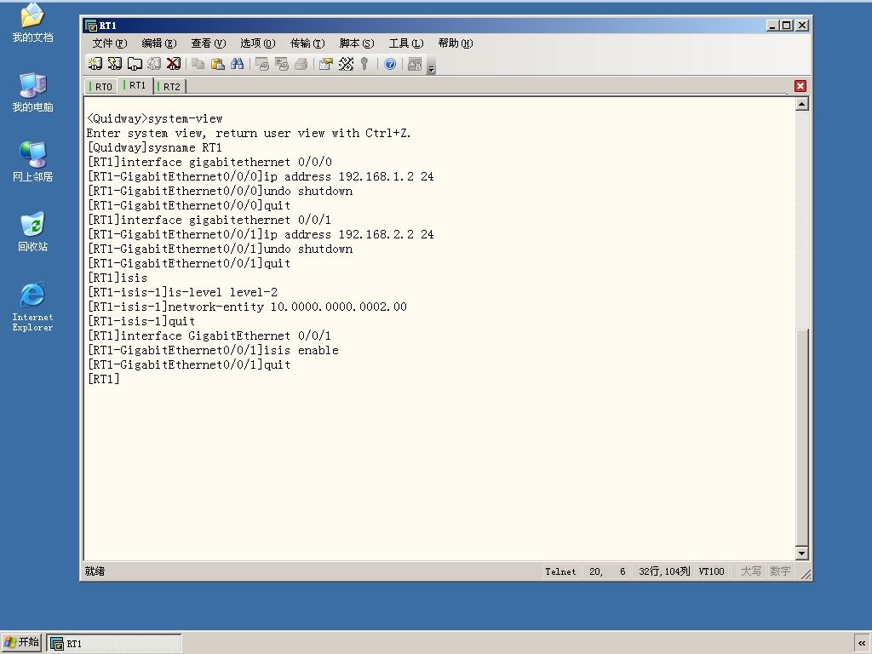The height and width of the screenshot is (654, 872).
Task: Click the 开始 Start button
Action: [x=21, y=642]
